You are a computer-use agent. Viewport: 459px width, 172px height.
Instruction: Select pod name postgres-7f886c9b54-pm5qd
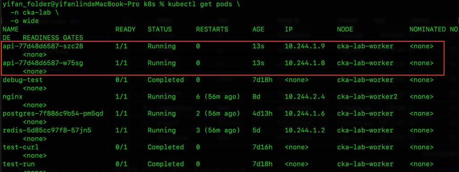pos(53,113)
